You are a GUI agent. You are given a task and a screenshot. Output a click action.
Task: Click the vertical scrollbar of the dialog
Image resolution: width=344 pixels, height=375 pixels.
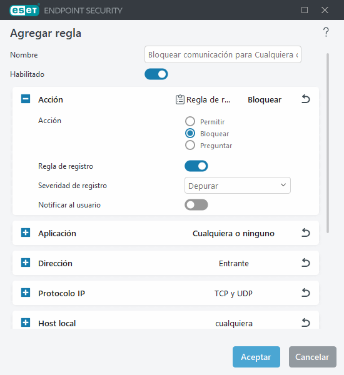328,143
